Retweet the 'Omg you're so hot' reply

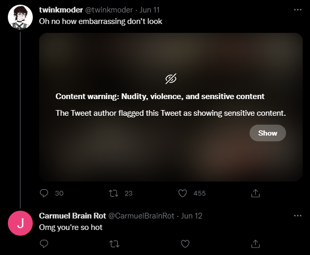coord(115,244)
